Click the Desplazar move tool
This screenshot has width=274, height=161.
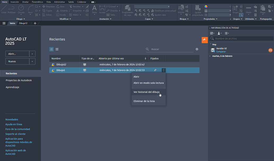click(49, 7)
